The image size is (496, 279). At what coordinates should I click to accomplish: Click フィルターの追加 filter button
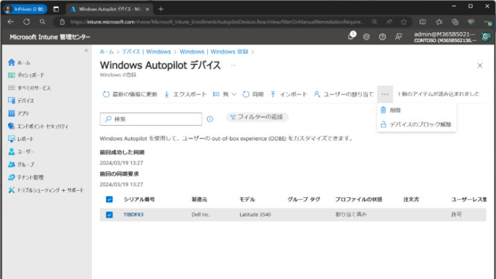coord(257,117)
